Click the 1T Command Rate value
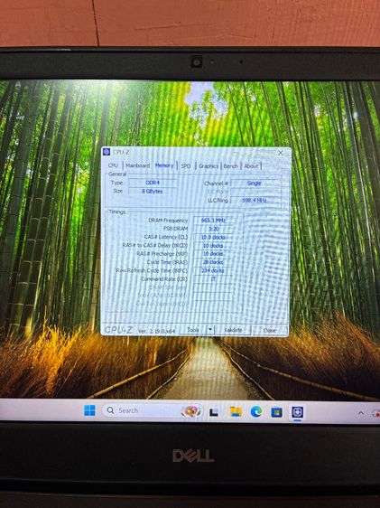Screen dimensions: 380x508 213,279
